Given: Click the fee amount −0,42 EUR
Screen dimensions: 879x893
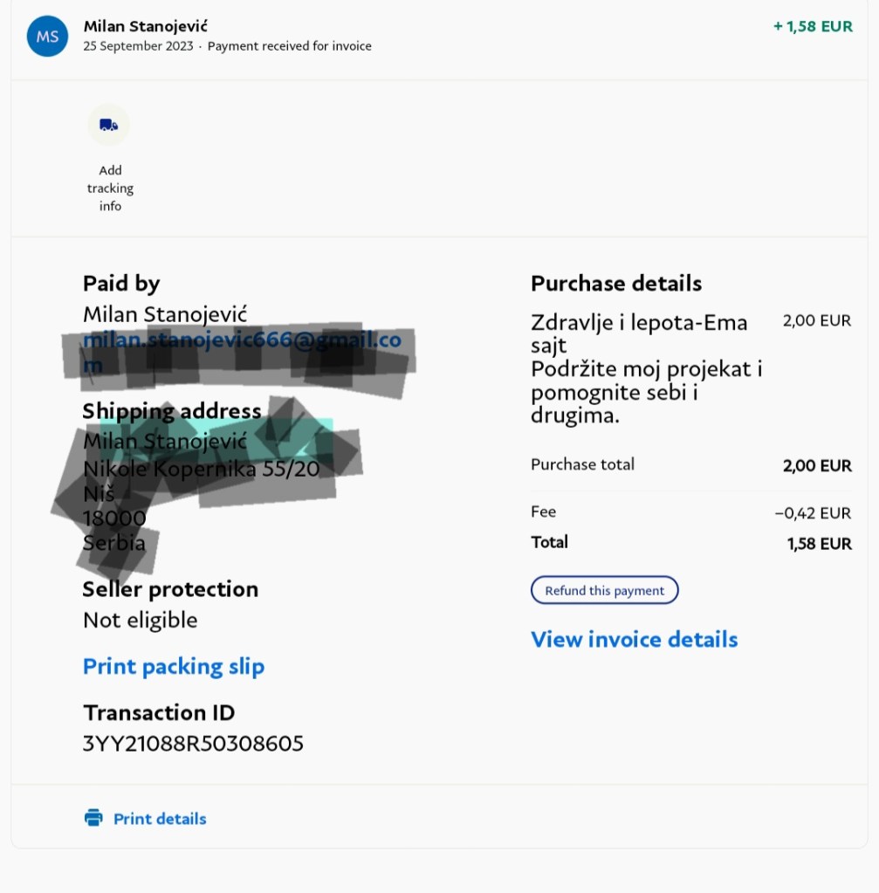Looking at the screenshot, I should pyautogui.click(x=813, y=513).
